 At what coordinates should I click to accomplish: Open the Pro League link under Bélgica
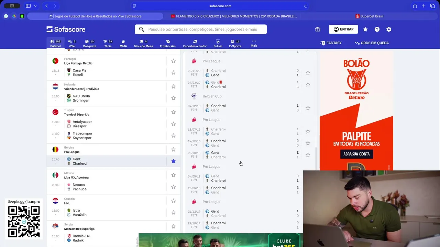(72, 152)
